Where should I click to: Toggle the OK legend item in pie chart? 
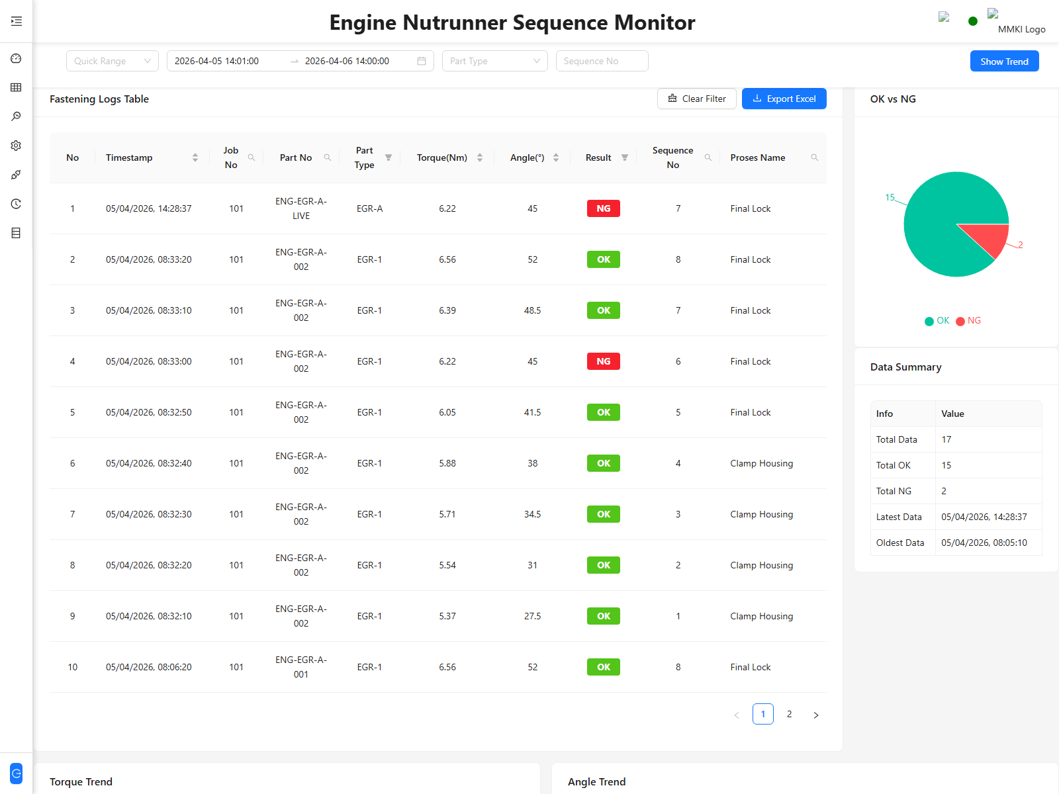pos(937,321)
